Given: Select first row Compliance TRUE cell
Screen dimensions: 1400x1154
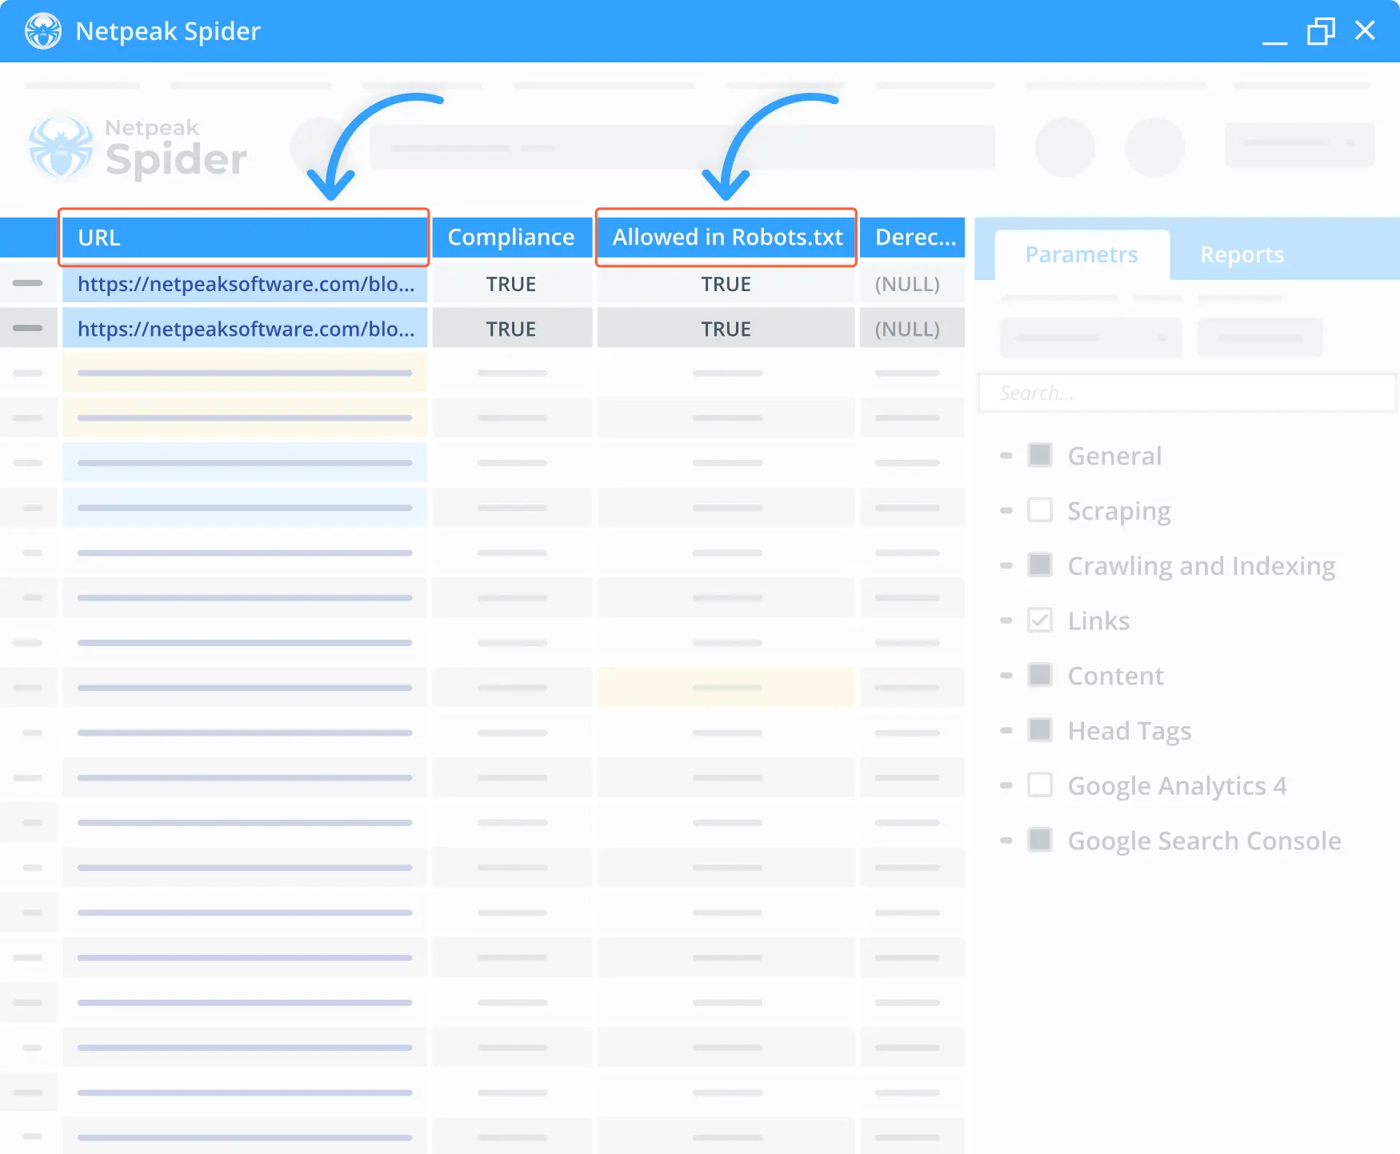Looking at the screenshot, I should point(511,284).
